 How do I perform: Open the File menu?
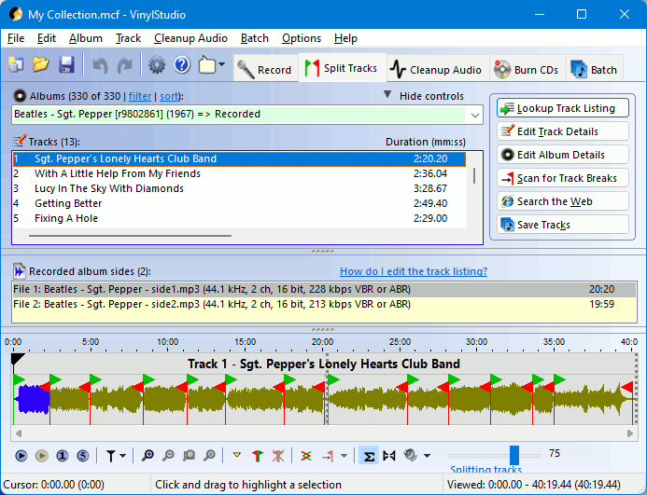click(16, 38)
